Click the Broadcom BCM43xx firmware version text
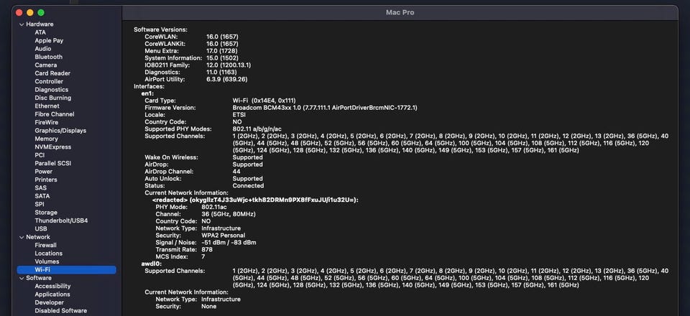The width and height of the screenshot is (690, 316). (x=325, y=108)
